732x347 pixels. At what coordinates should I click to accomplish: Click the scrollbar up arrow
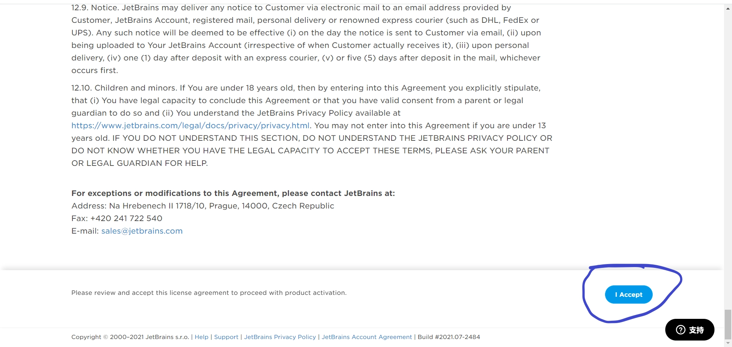tap(728, 8)
